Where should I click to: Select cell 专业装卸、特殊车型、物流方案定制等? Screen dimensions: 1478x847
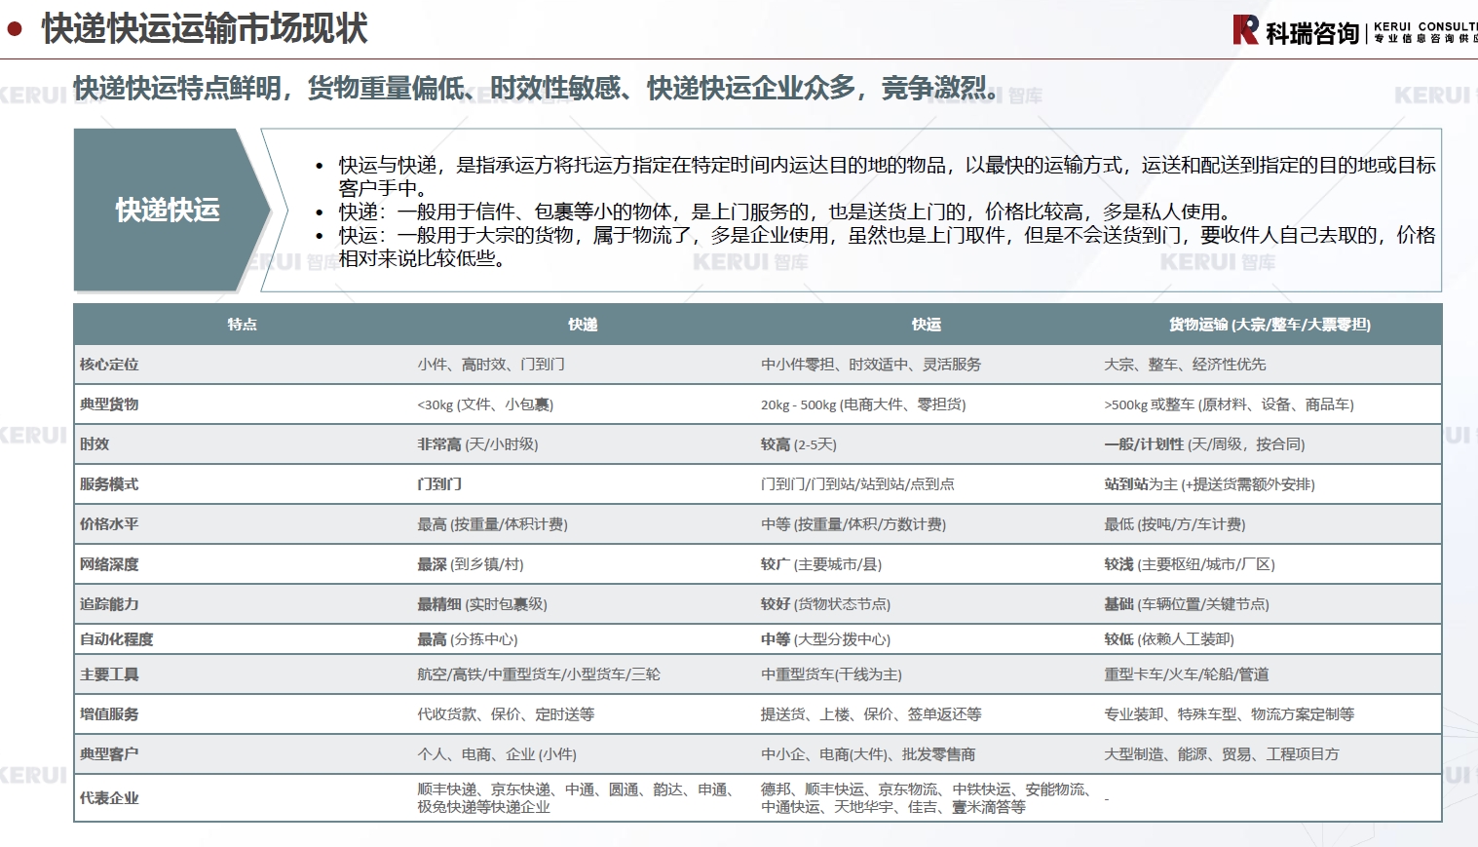(x=1230, y=714)
